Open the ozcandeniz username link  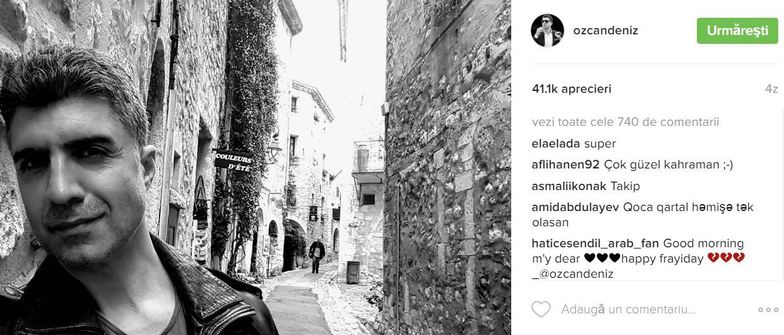coord(606,31)
